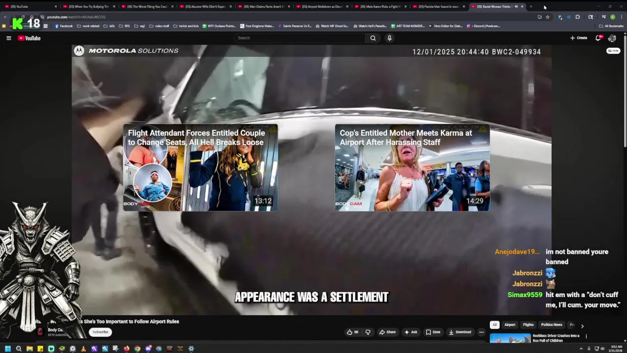This screenshot has width=627, height=353.
Task: Open 'Free Ringtone Maker' bookmark
Action: click(x=257, y=26)
